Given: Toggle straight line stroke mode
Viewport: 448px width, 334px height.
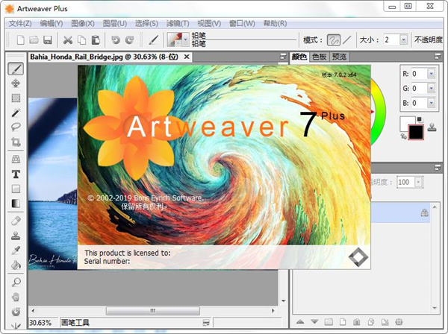Looking at the screenshot, I should pos(347,40).
